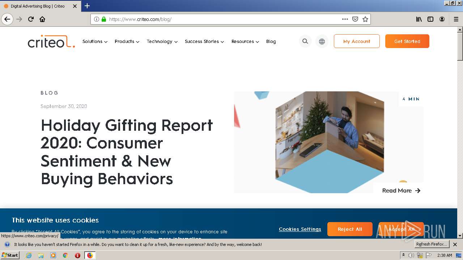The width and height of the screenshot is (463, 260).
Task: Click the Get Started button
Action: click(x=407, y=41)
